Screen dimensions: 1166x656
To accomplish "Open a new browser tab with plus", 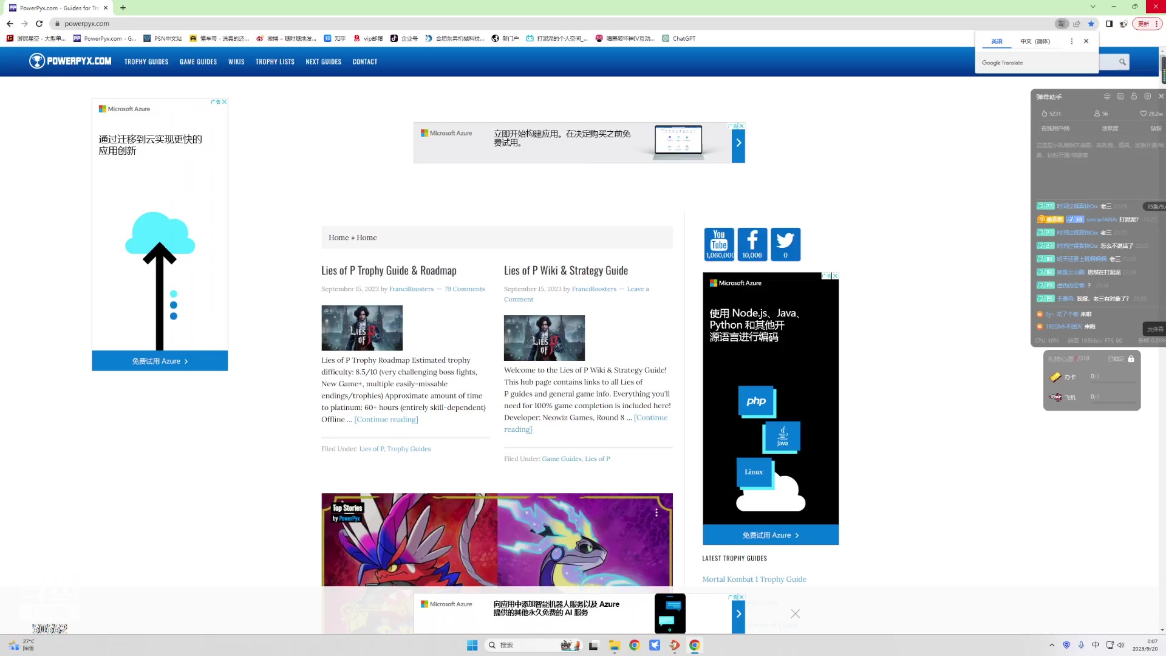I will pos(123,8).
